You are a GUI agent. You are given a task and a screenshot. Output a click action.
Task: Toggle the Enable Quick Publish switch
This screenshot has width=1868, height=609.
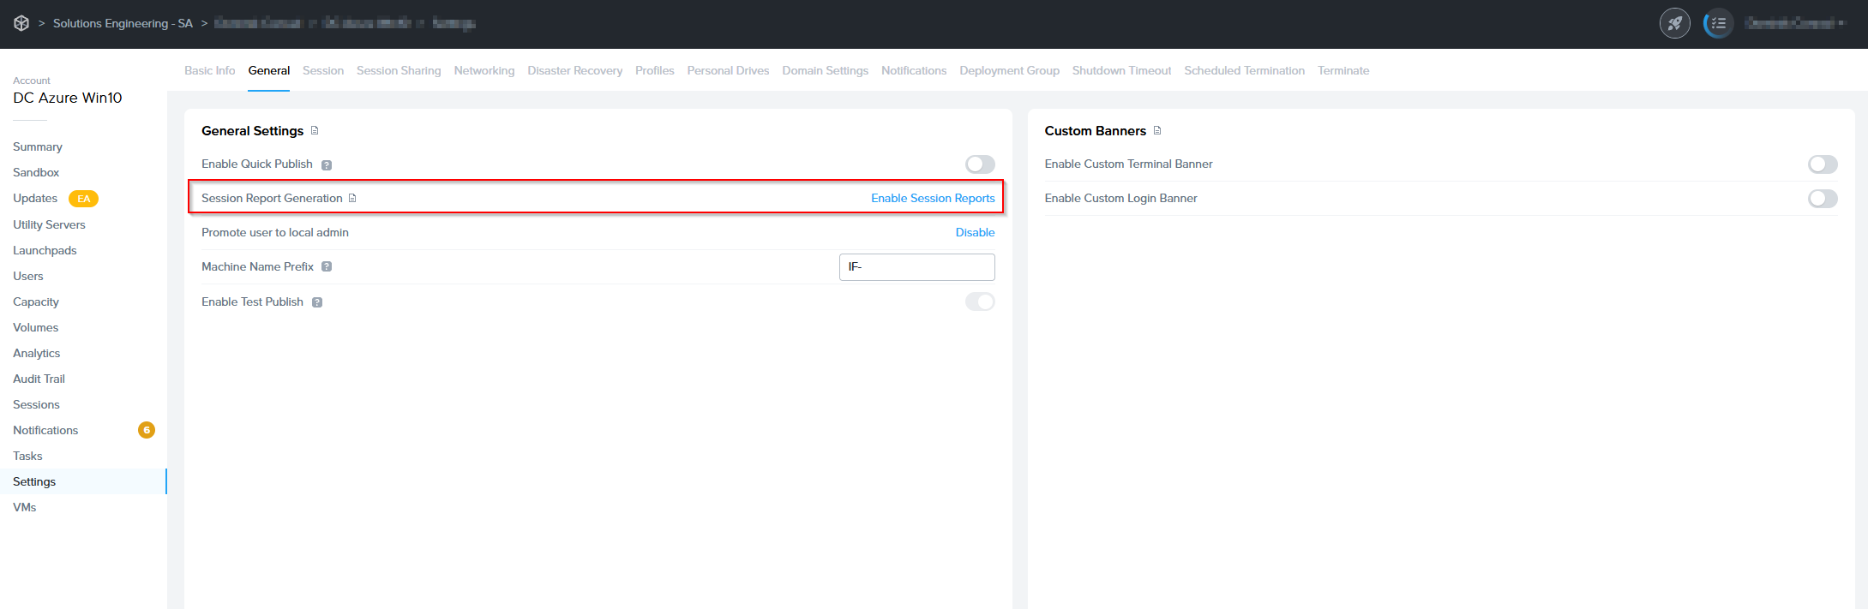pyautogui.click(x=980, y=164)
